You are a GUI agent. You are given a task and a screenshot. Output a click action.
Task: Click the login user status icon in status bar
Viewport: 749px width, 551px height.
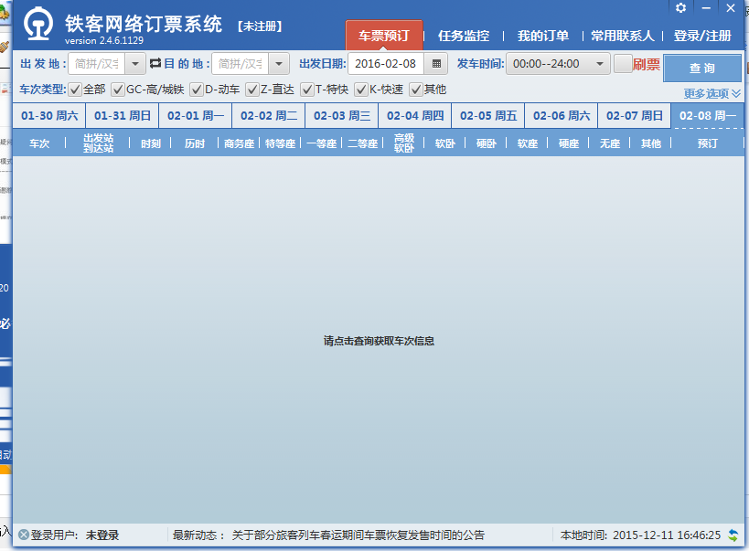click(x=23, y=535)
